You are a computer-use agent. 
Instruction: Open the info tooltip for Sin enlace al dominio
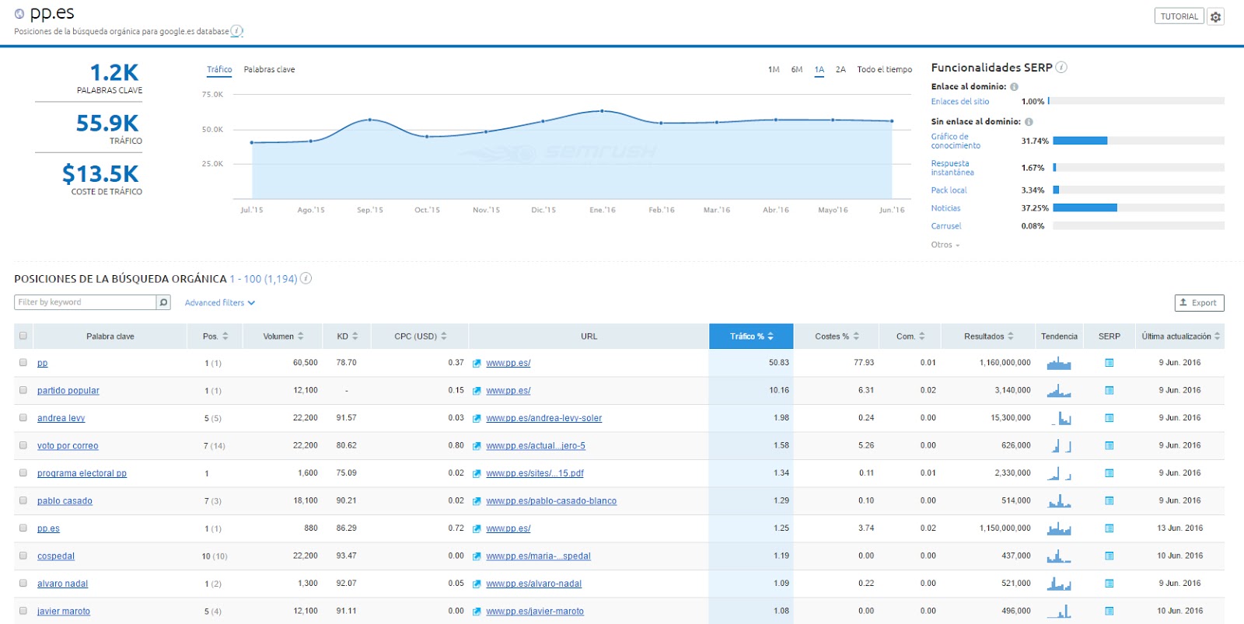pos(1029,122)
